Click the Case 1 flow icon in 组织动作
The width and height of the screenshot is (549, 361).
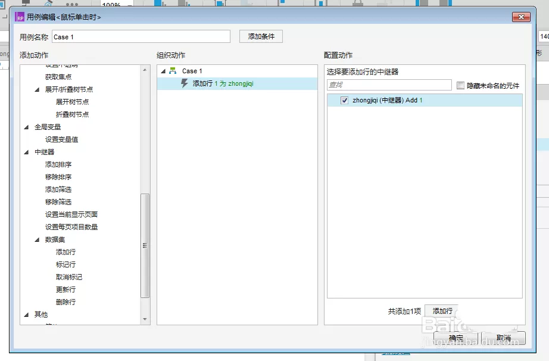[173, 71]
